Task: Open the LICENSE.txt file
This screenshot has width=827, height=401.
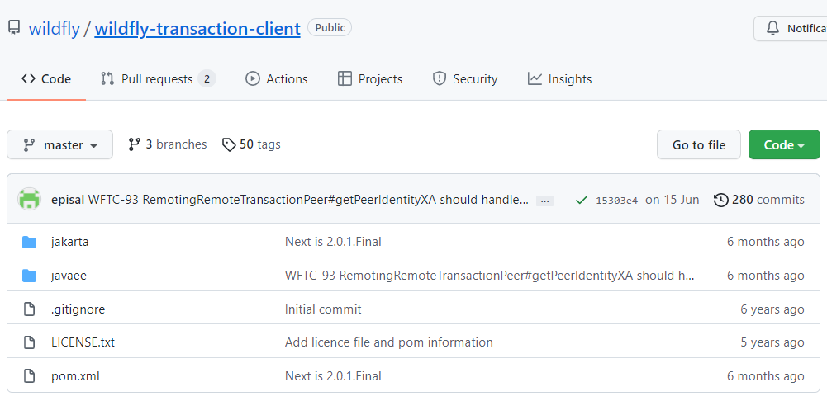Action: click(x=83, y=342)
